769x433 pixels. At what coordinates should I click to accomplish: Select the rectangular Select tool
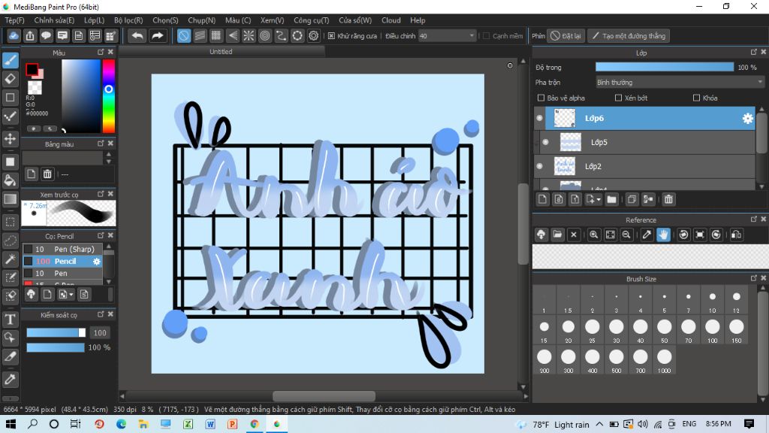pyautogui.click(x=11, y=222)
